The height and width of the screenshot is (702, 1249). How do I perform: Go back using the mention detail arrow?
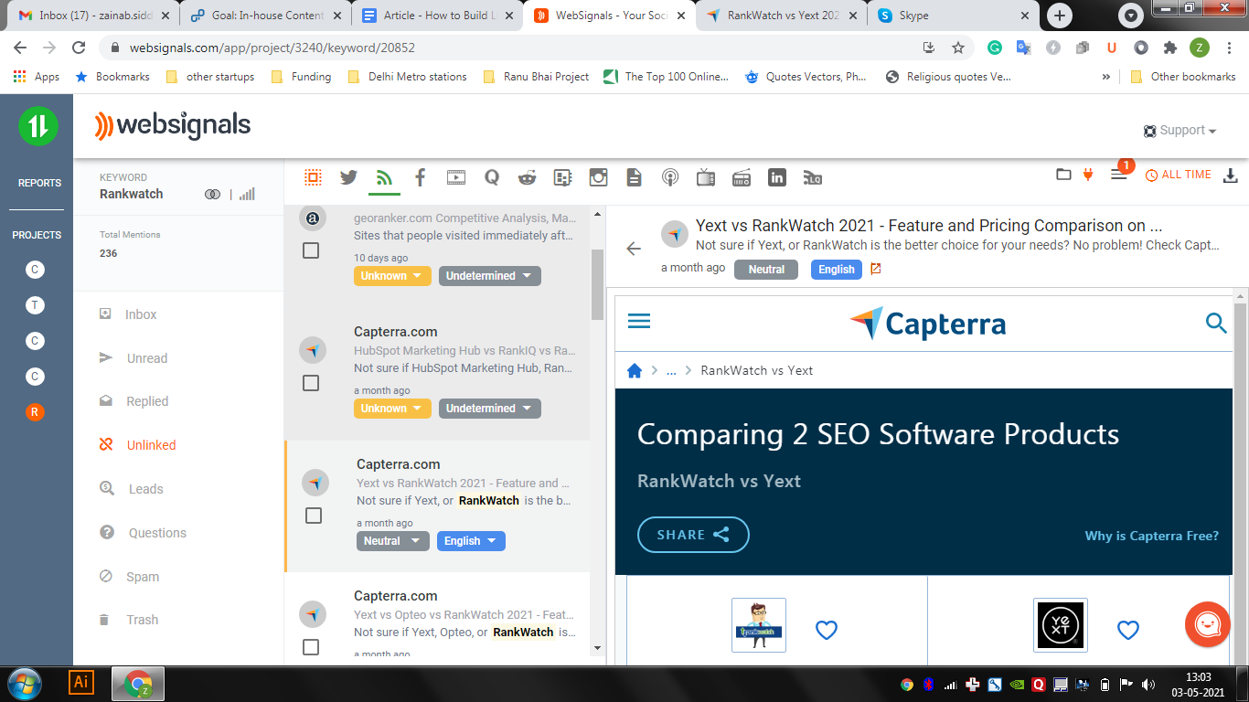[634, 249]
